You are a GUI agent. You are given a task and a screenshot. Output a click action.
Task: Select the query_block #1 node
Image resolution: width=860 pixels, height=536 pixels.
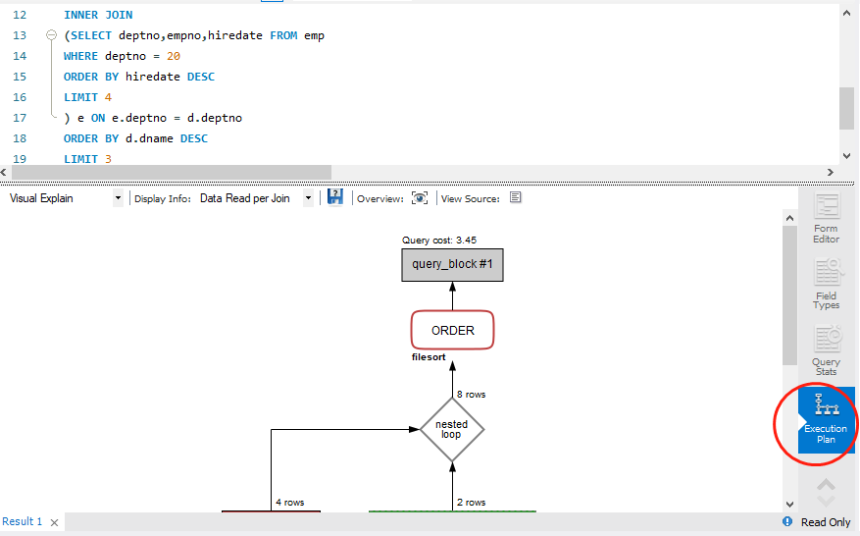[452, 265]
